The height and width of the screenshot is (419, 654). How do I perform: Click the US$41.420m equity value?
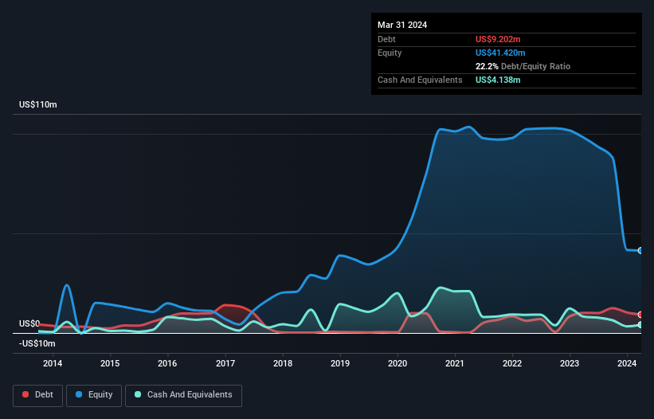point(500,53)
